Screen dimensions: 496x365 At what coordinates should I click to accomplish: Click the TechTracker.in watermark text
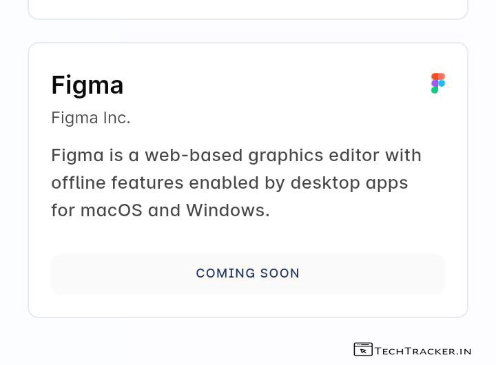[422, 351]
